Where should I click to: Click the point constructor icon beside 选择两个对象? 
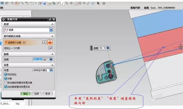44,43
